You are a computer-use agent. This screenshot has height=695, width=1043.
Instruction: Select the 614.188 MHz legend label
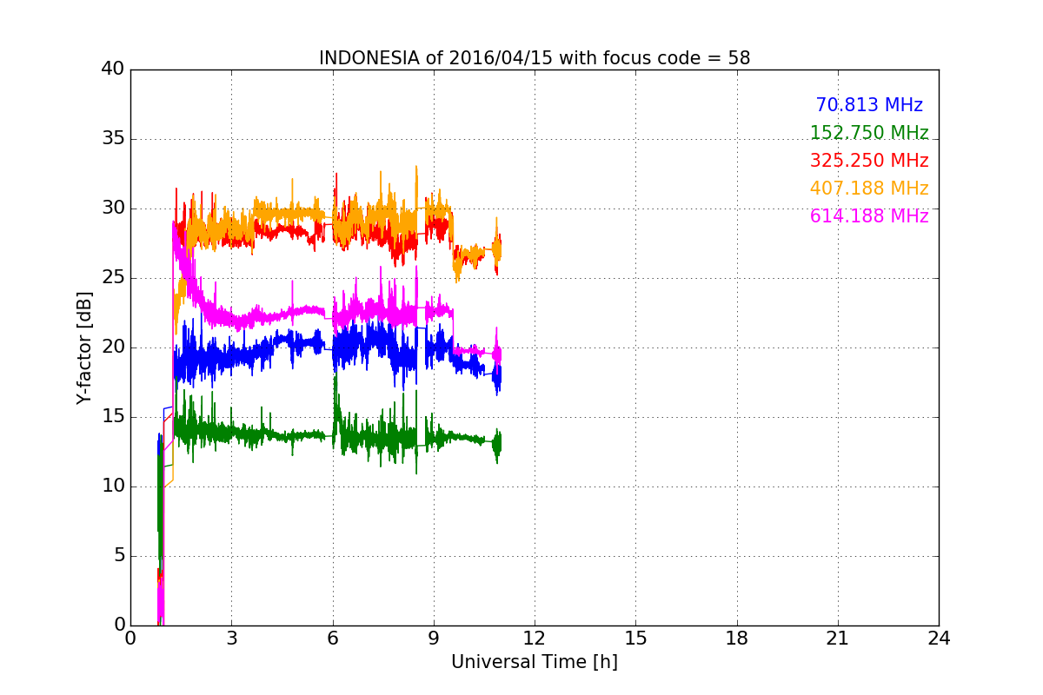click(869, 216)
